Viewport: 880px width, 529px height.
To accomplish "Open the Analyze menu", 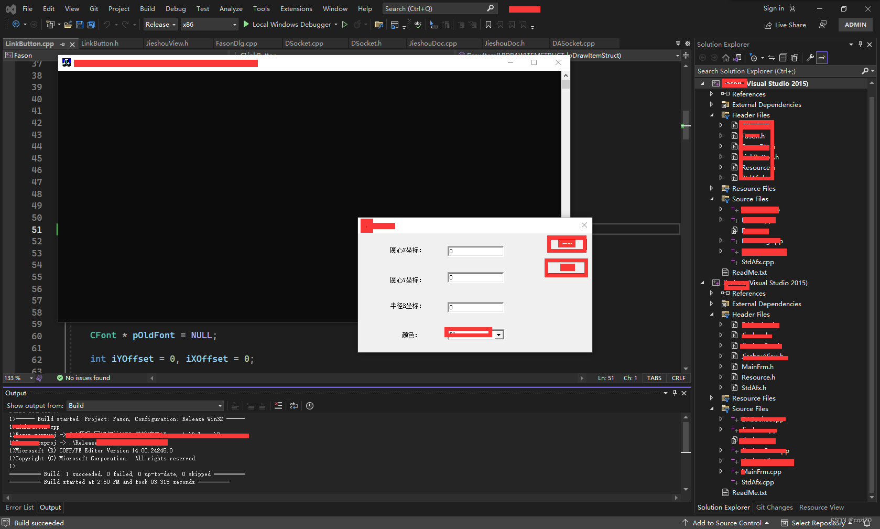I will [231, 8].
